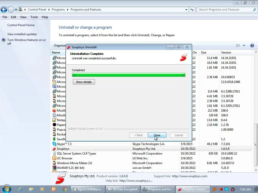
Task: Open media player icon on taskbar
Action: (42, 189)
